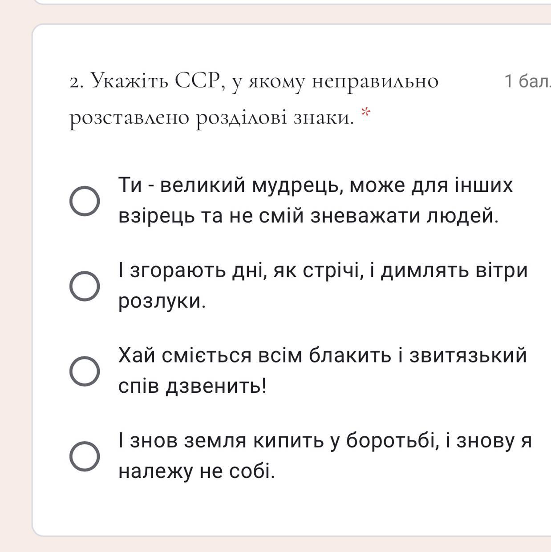Click the text "належу не собі."
Image resolution: width=551 pixels, height=552 pixels.
pyautogui.click(x=197, y=471)
